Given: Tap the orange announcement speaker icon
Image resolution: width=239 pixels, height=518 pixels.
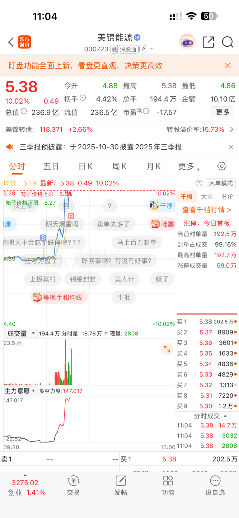Looking at the screenshot, I should 10,147.
